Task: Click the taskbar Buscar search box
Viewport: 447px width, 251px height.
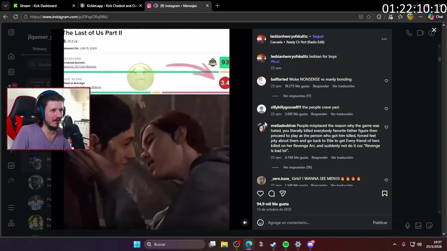Action: [x=174, y=244]
